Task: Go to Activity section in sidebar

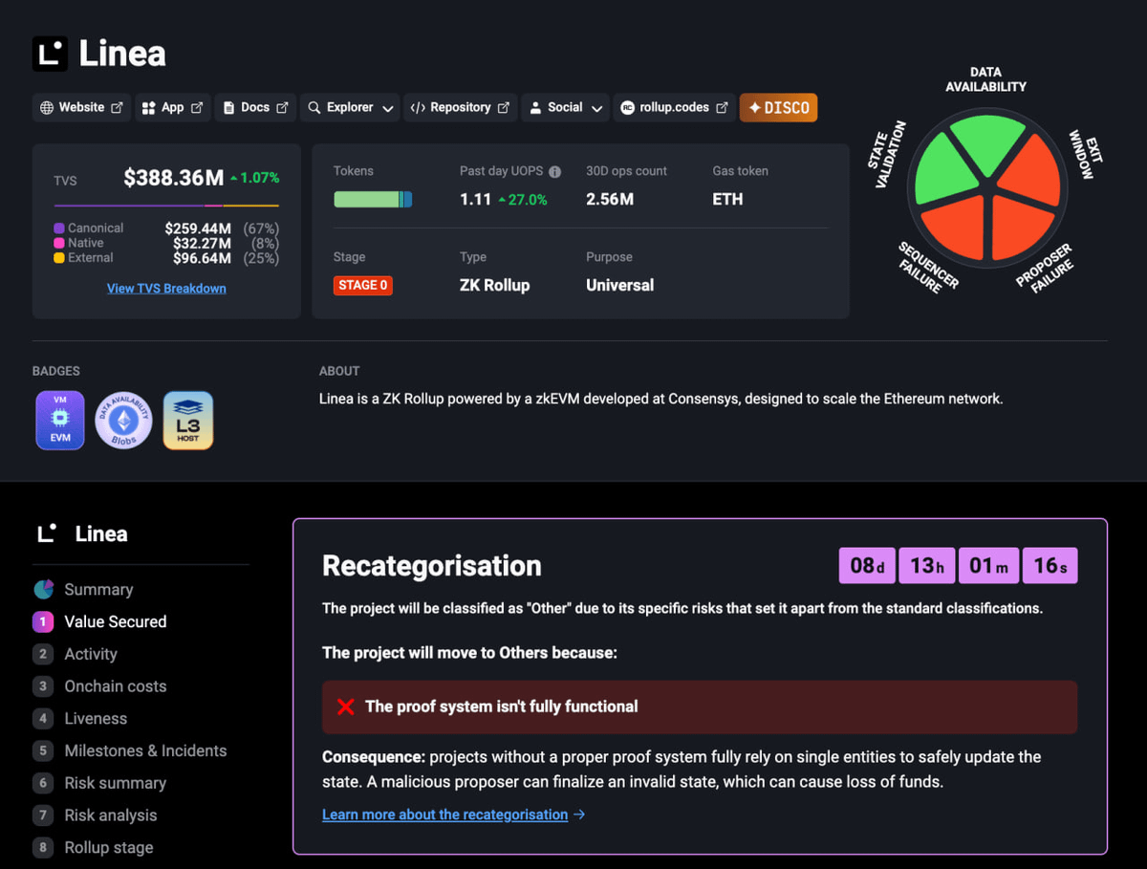Action: pyautogui.click(x=91, y=654)
